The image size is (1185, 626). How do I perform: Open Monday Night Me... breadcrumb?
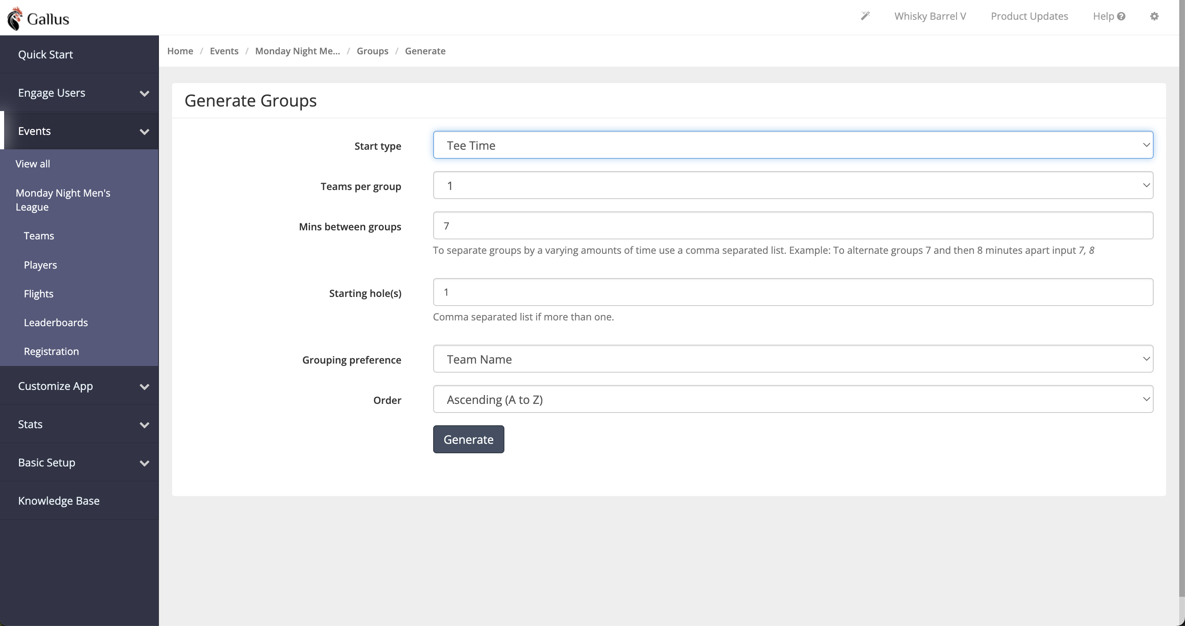point(298,51)
